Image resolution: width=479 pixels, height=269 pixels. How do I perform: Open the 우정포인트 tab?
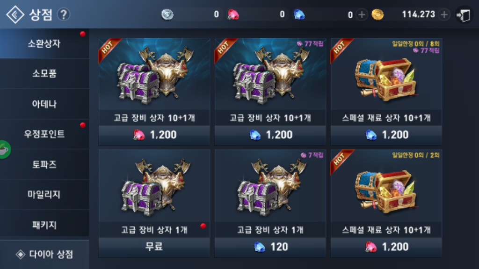[x=44, y=134]
